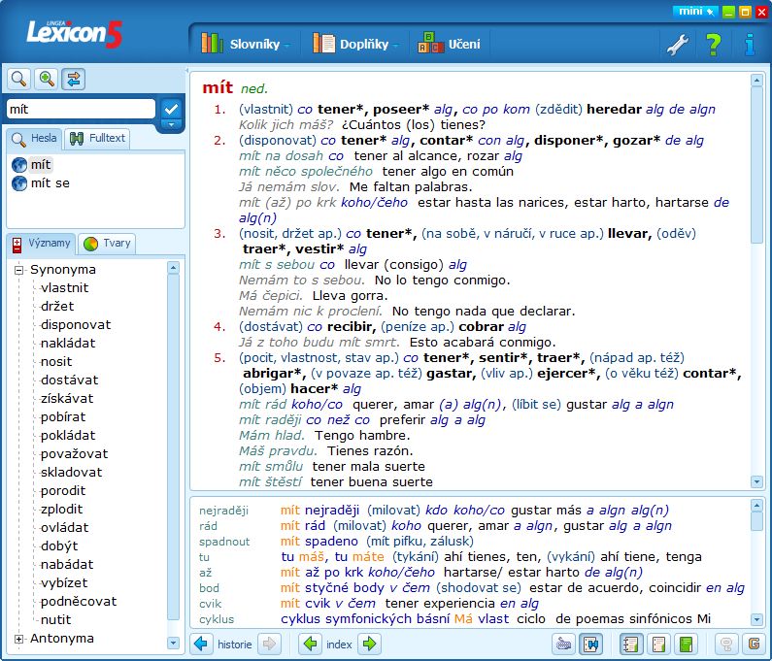The width and height of the screenshot is (772, 661).
Task: Click phrase 'mít štěstí' in entry
Action: [270, 481]
